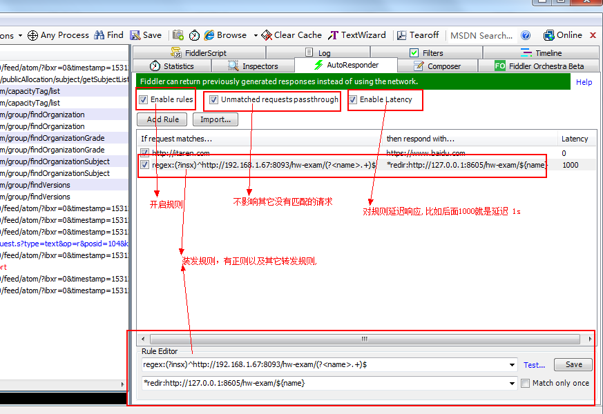
Task: Click the red X toolbar icon
Action: [x=593, y=35]
